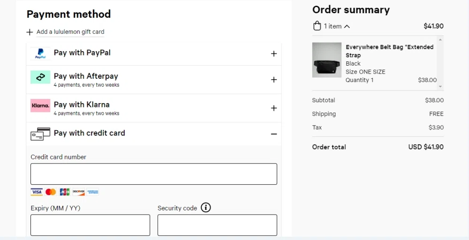Click the Security code input field
The width and height of the screenshot is (469, 240).
coord(217,225)
